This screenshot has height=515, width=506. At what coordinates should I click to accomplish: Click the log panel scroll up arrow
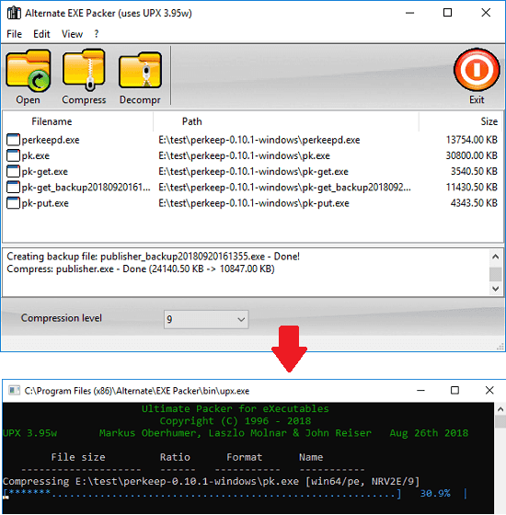[x=496, y=257]
